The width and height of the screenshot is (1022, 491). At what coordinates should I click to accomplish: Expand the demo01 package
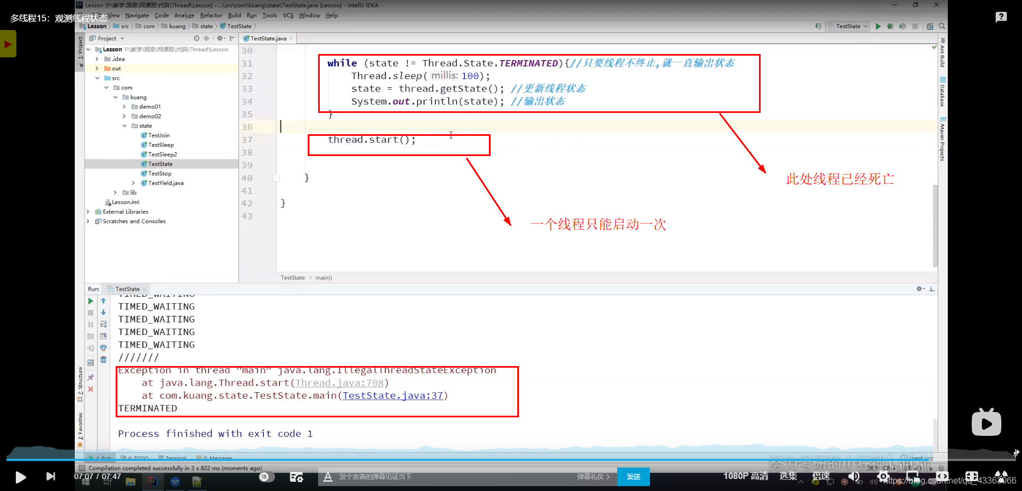point(124,107)
